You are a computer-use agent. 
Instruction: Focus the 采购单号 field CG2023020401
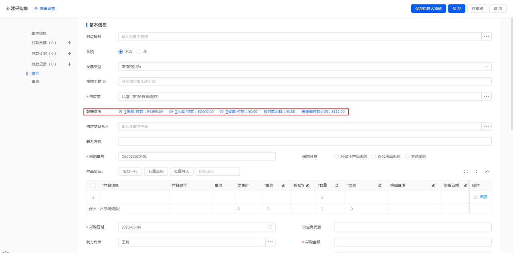tap(197, 157)
